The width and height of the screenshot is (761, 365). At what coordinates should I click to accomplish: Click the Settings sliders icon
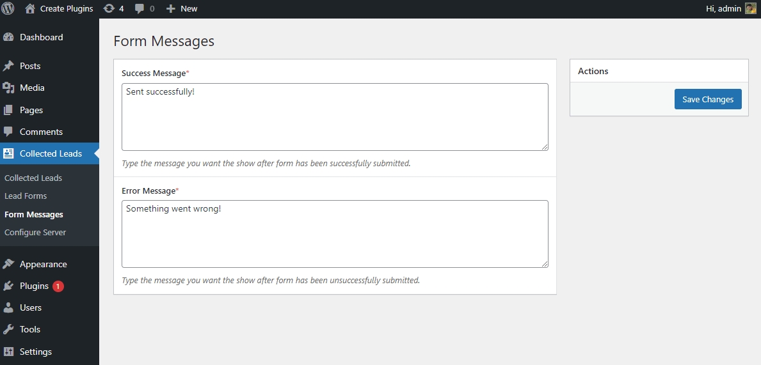8,352
